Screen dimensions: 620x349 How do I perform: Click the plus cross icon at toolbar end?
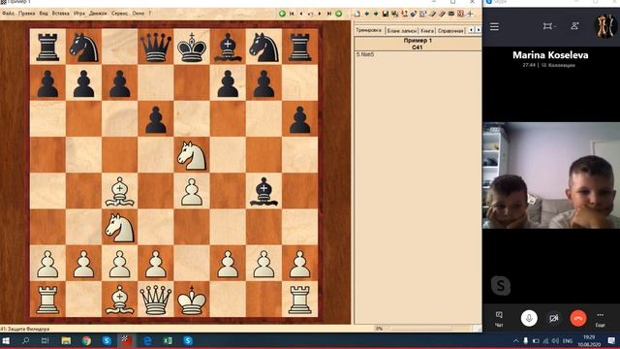coord(470,14)
